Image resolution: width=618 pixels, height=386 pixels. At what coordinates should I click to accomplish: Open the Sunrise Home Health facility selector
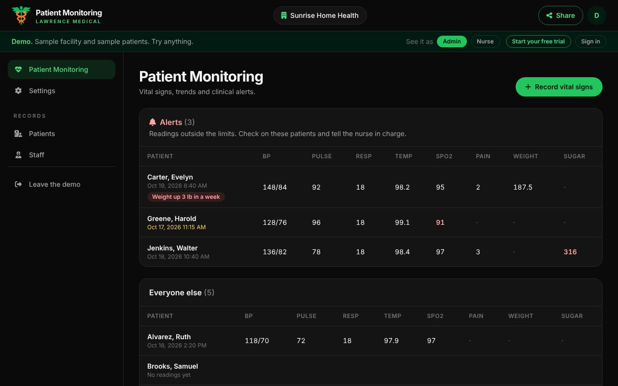coord(320,15)
